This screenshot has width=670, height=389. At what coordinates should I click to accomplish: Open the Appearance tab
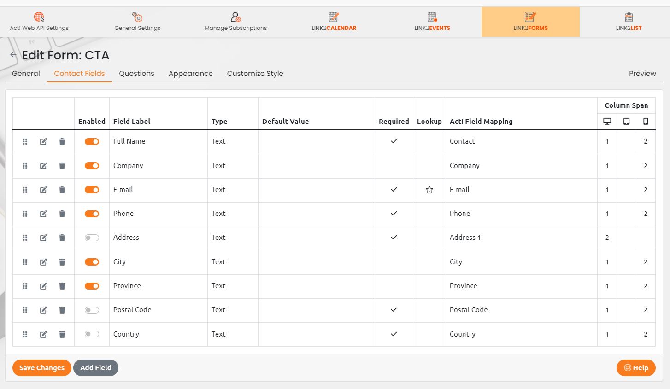pyautogui.click(x=190, y=74)
